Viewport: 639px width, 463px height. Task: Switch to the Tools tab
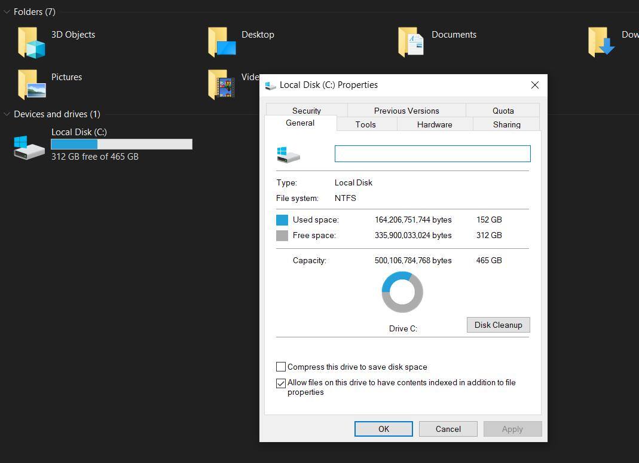coord(366,124)
